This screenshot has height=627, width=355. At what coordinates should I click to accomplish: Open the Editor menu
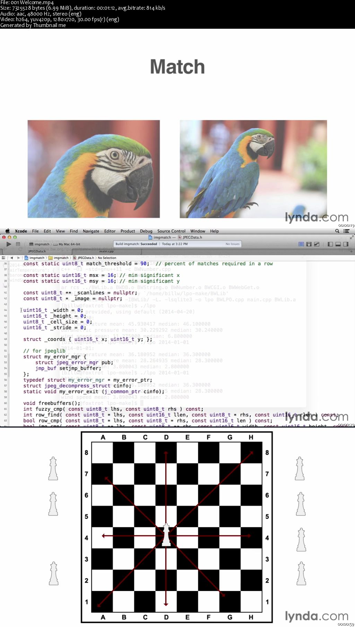click(x=110, y=231)
